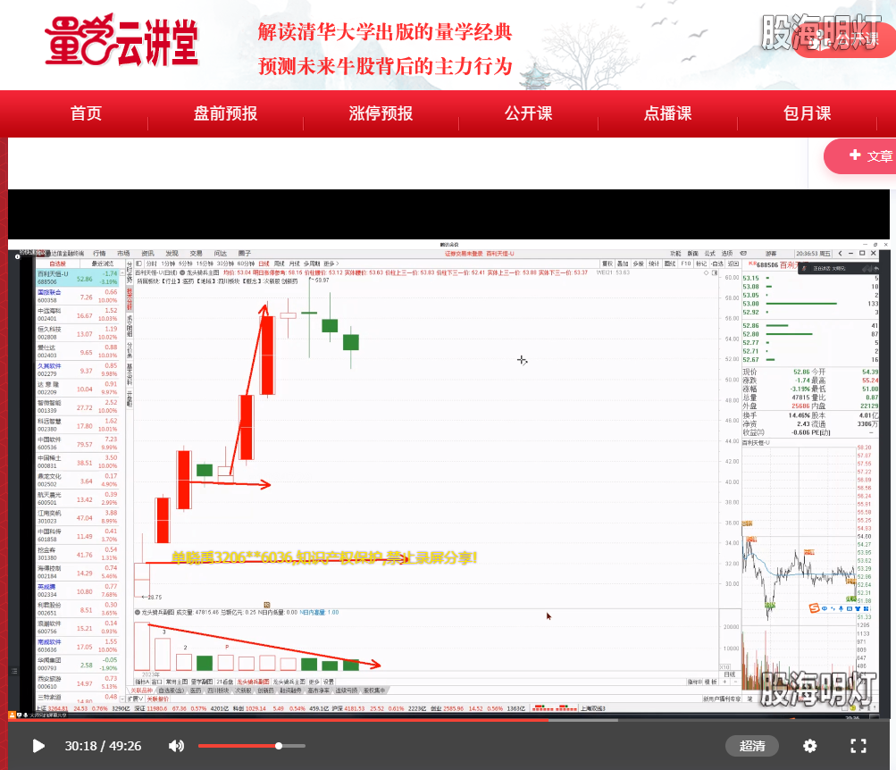Open the 交易 menu
896x770 pixels.
(194, 253)
